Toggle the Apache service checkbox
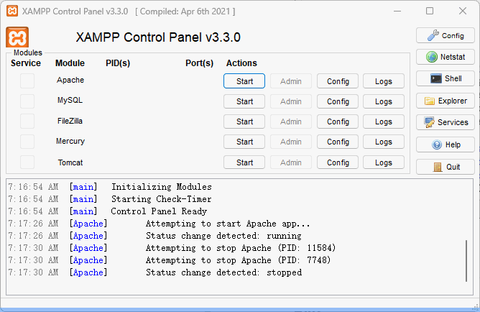 (27, 81)
